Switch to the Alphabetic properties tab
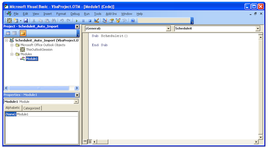Image resolution: width=268 pixels, height=148 pixels. (x=13, y=108)
